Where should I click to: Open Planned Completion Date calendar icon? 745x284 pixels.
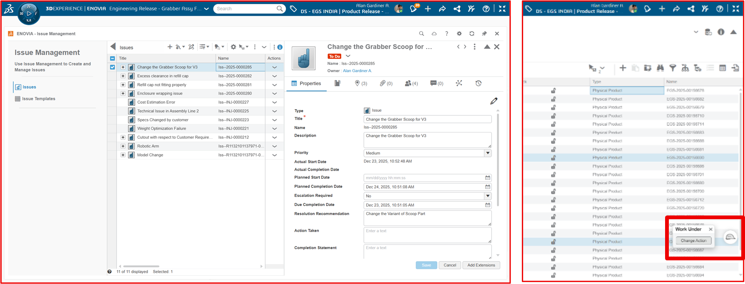coord(487,187)
